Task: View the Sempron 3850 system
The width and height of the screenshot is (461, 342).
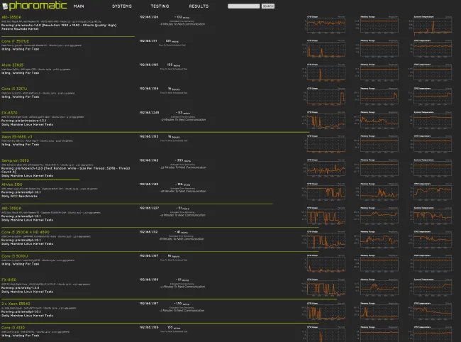Action: [x=16, y=160]
